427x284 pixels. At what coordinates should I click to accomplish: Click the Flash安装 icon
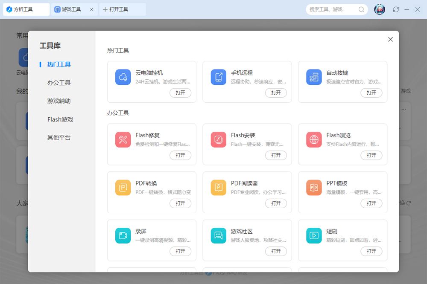pyautogui.click(x=219, y=140)
